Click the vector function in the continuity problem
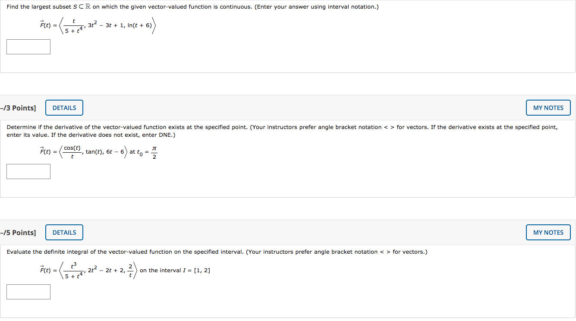The image size is (576, 321). point(97,25)
